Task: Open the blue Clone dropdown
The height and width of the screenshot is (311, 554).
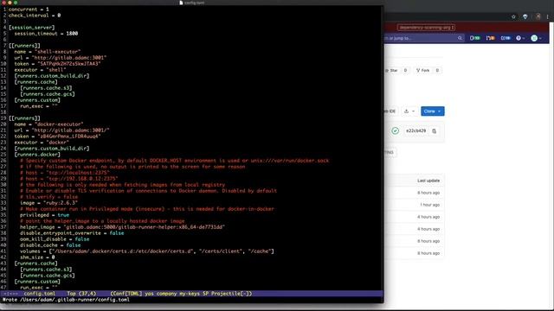Action: coord(433,111)
